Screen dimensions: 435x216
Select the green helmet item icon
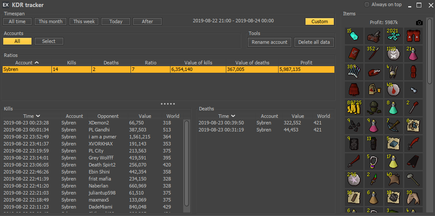[x=374, y=107]
